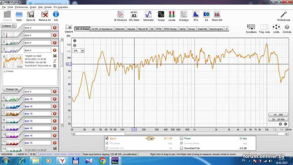293x165 pixels.
Task: Toggle the Phase trace checkbox
Action: [x=182, y=138]
